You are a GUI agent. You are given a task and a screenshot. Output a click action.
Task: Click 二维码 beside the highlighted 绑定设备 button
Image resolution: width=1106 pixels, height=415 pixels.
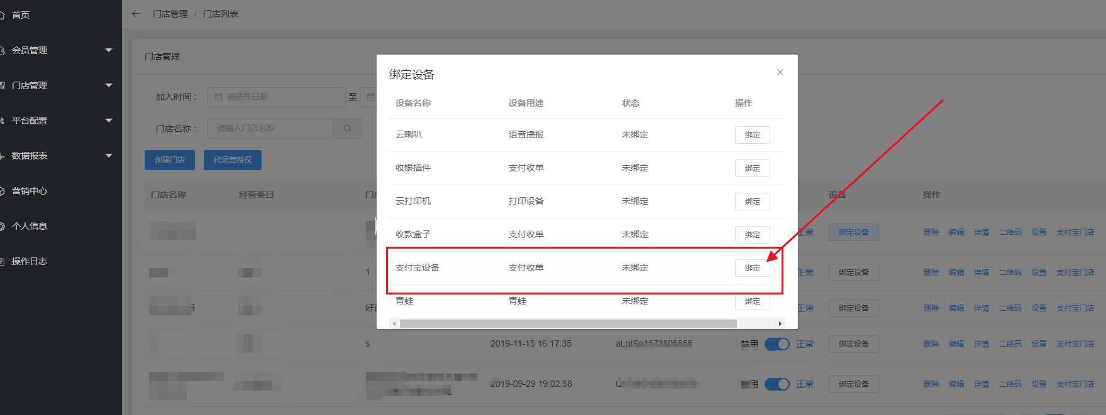1010,232
